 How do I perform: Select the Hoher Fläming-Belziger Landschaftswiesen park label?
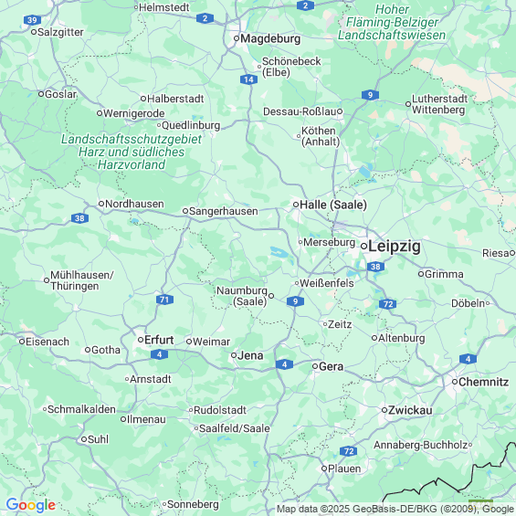pos(392,23)
